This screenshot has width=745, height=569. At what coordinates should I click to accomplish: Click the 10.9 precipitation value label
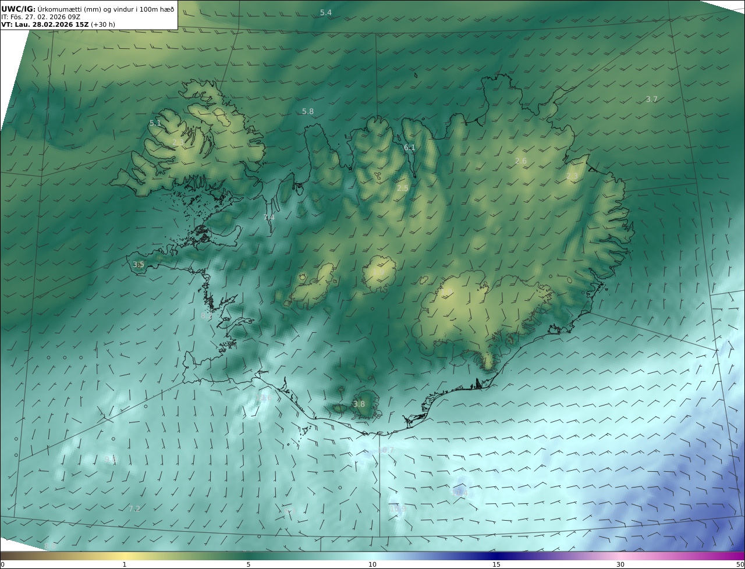398,508
